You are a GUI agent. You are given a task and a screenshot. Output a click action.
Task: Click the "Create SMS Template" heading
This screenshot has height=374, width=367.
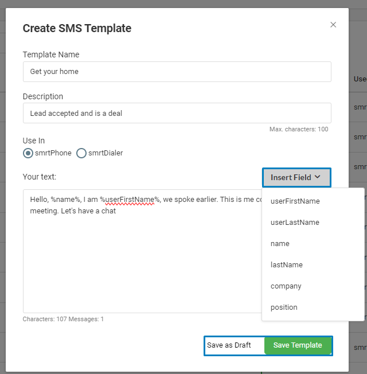click(x=77, y=28)
